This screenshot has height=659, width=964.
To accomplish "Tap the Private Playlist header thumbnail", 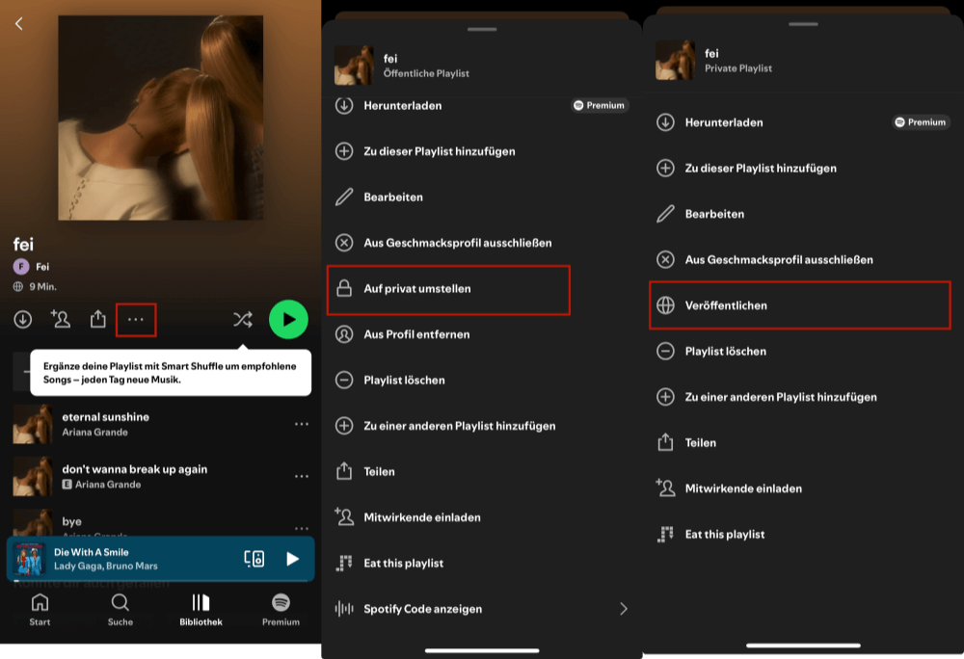I will click(675, 60).
